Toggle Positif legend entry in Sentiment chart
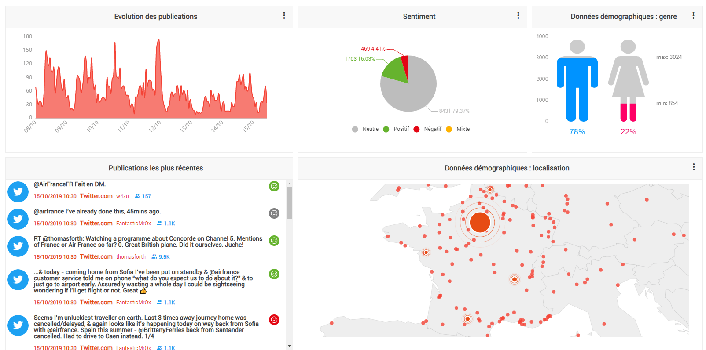 click(396, 129)
